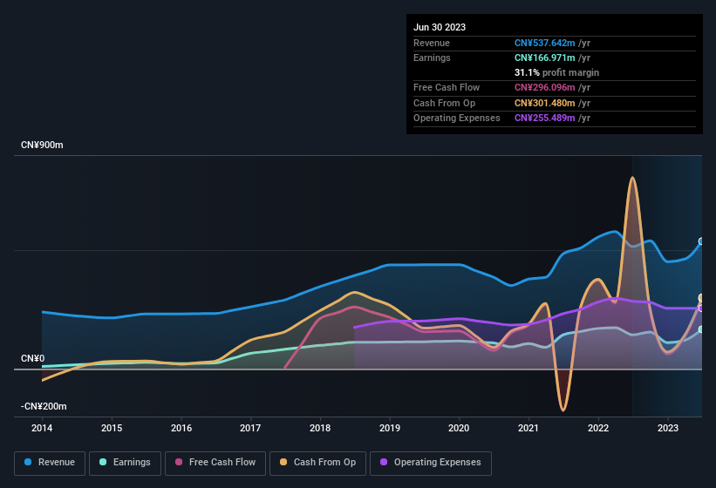Click the 2017 x-axis label

click(x=250, y=428)
